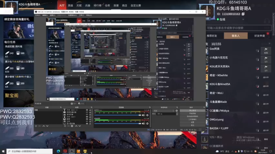Toggle visibility of 文本 (GDI+) 2 source
This screenshot has height=154, width=275.
[x=87, y=110]
